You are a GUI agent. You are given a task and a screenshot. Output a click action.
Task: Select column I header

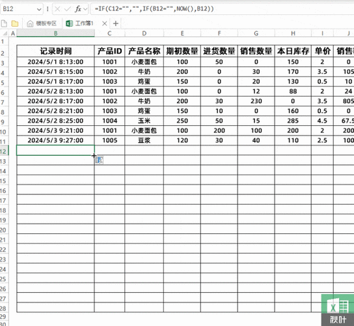[322, 33]
